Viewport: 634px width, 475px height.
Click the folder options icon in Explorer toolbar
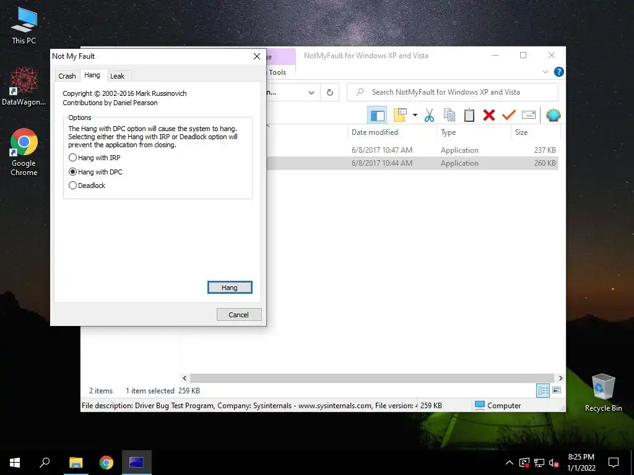point(400,115)
